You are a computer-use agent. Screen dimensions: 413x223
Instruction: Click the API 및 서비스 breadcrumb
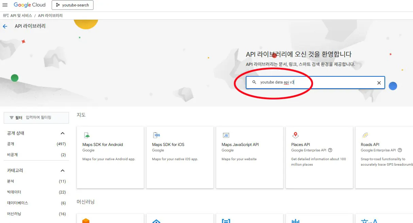coord(21,16)
